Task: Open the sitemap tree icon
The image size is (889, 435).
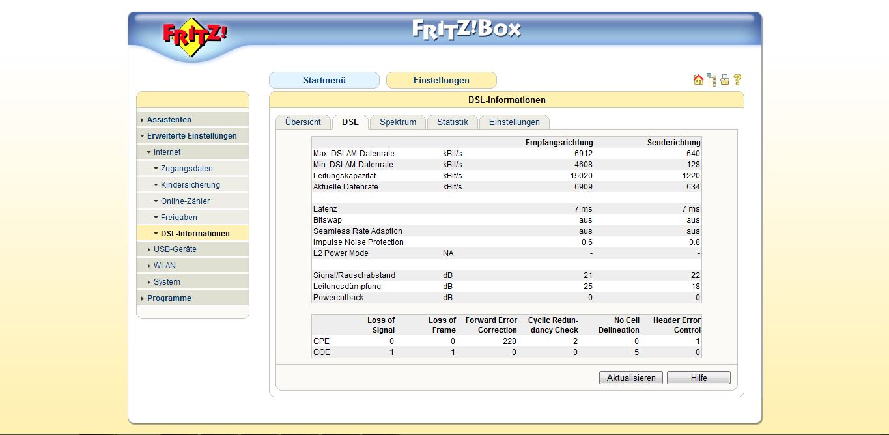Action: click(711, 80)
